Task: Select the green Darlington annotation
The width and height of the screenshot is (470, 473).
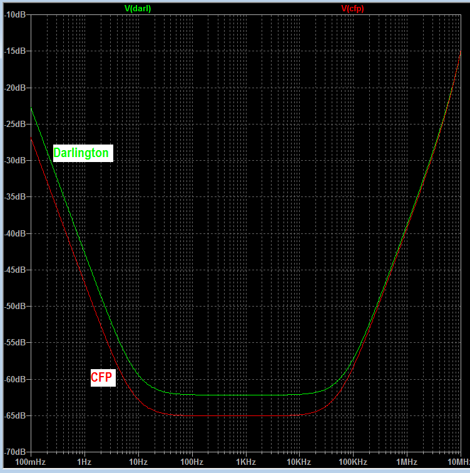Action: pyautogui.click(x=83, y=153)
